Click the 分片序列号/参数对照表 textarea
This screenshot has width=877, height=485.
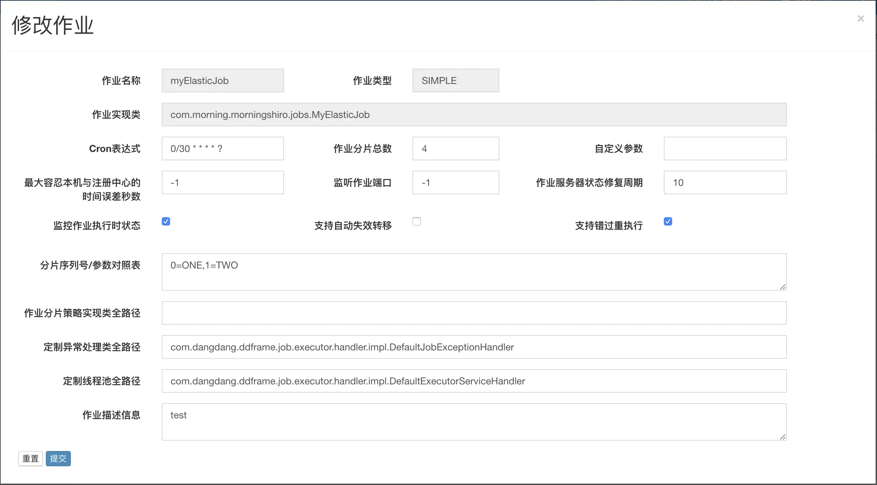[474, 272]
